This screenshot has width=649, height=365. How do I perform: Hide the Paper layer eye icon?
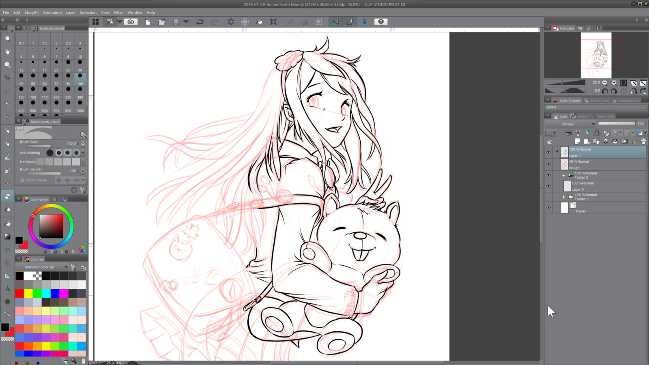[x=548, y=208]
